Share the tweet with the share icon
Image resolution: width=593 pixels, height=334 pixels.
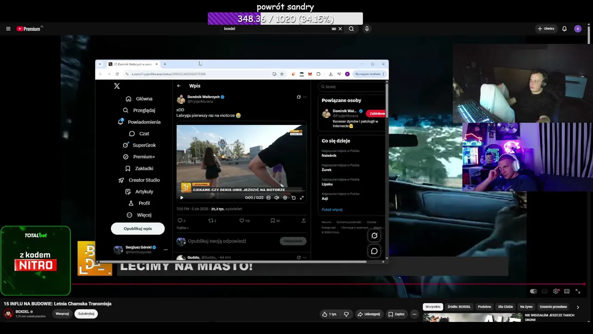click(x=303, y=221)
